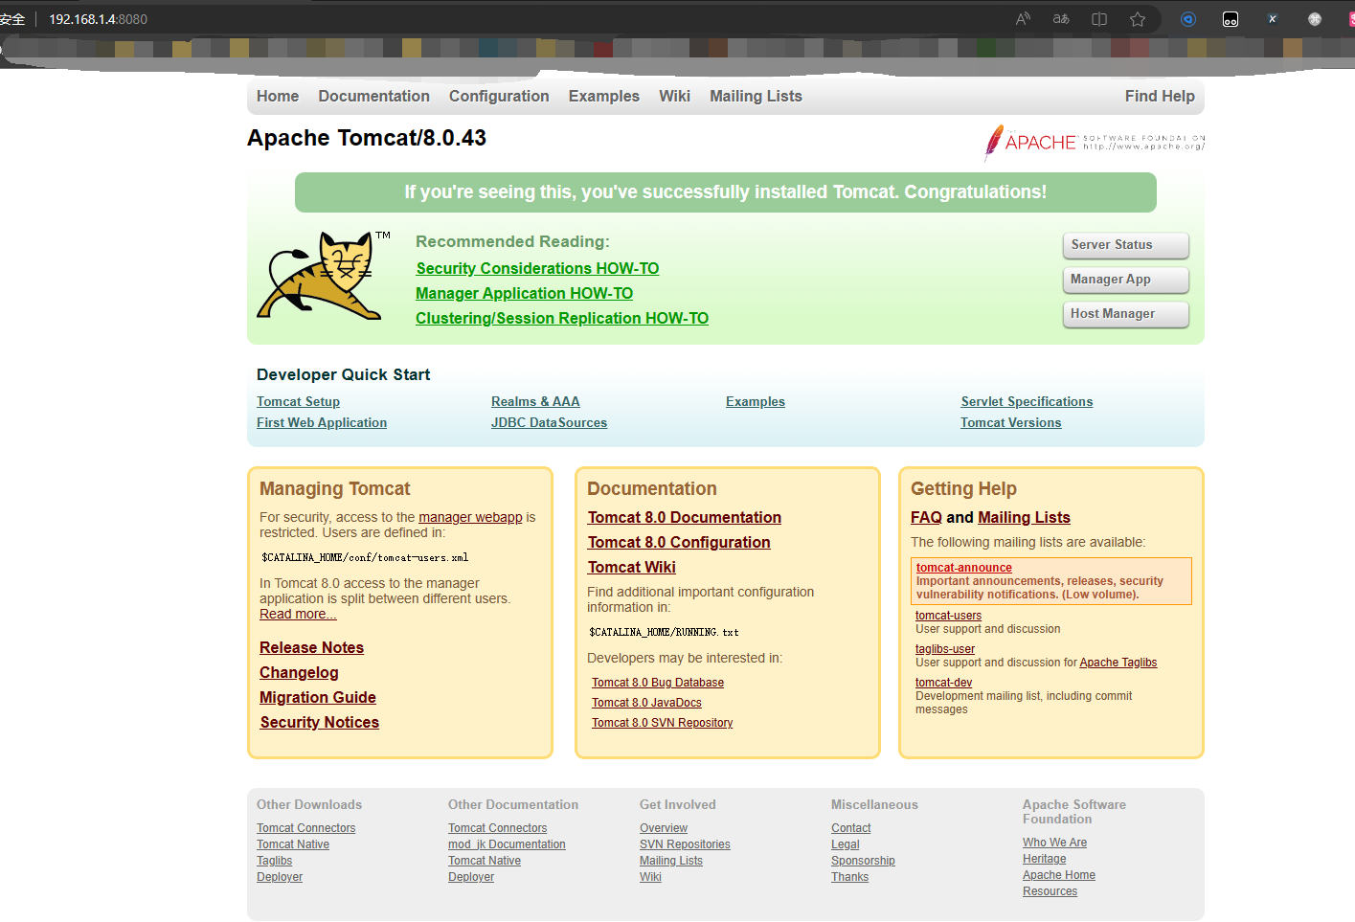Open the Manager App button
This screenshot has height=922, width=1355.
(1125, 280)
